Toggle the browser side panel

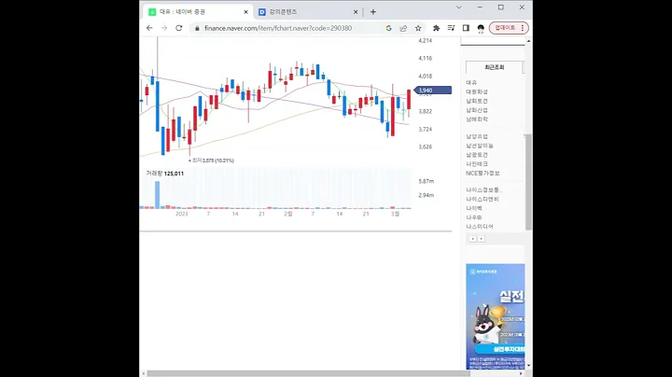[x=466, y=28]
